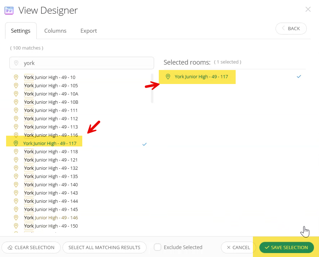Click the location pin inside the search field
The width and height of the screenshot is (319, 257).
16,63
